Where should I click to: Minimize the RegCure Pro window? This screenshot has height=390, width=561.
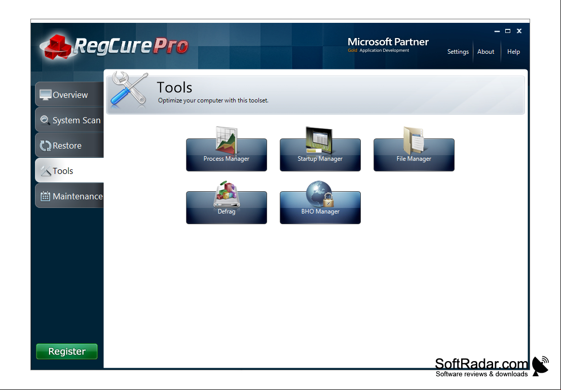point(497,31)
